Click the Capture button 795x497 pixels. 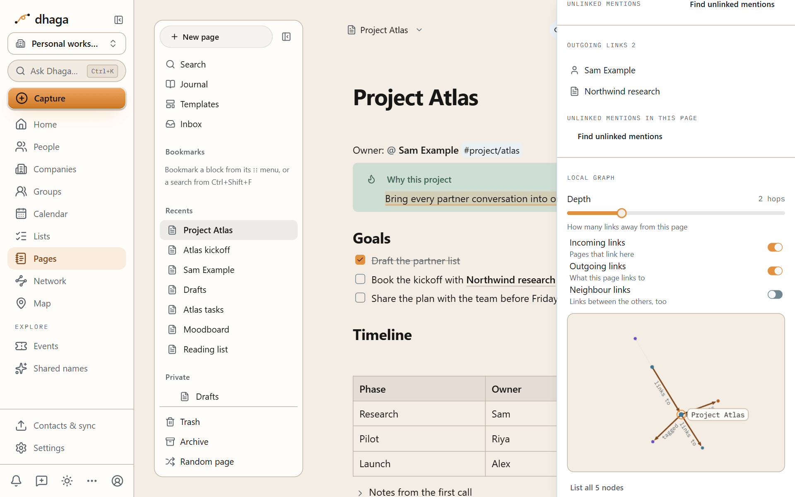[67, 98]
